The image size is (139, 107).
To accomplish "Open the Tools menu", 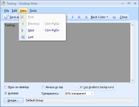I will [33, 11].
